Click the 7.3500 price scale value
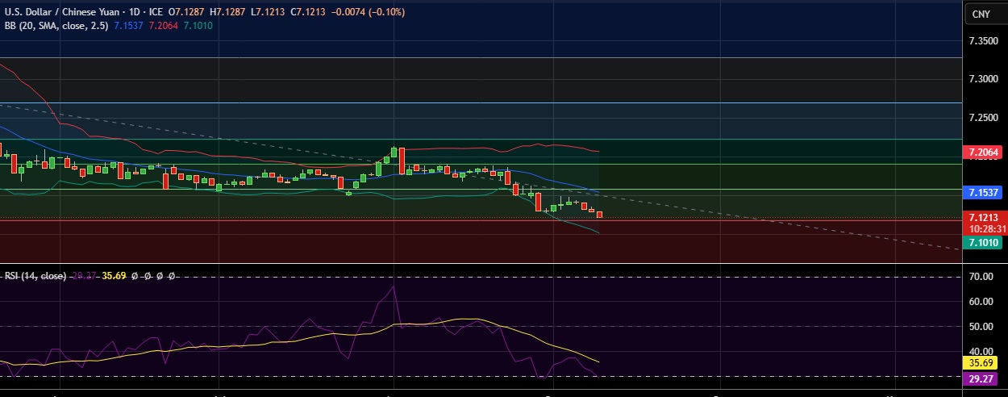This screenshot has height=397, width=1008. pyautogui.click(x=985, y=40)
